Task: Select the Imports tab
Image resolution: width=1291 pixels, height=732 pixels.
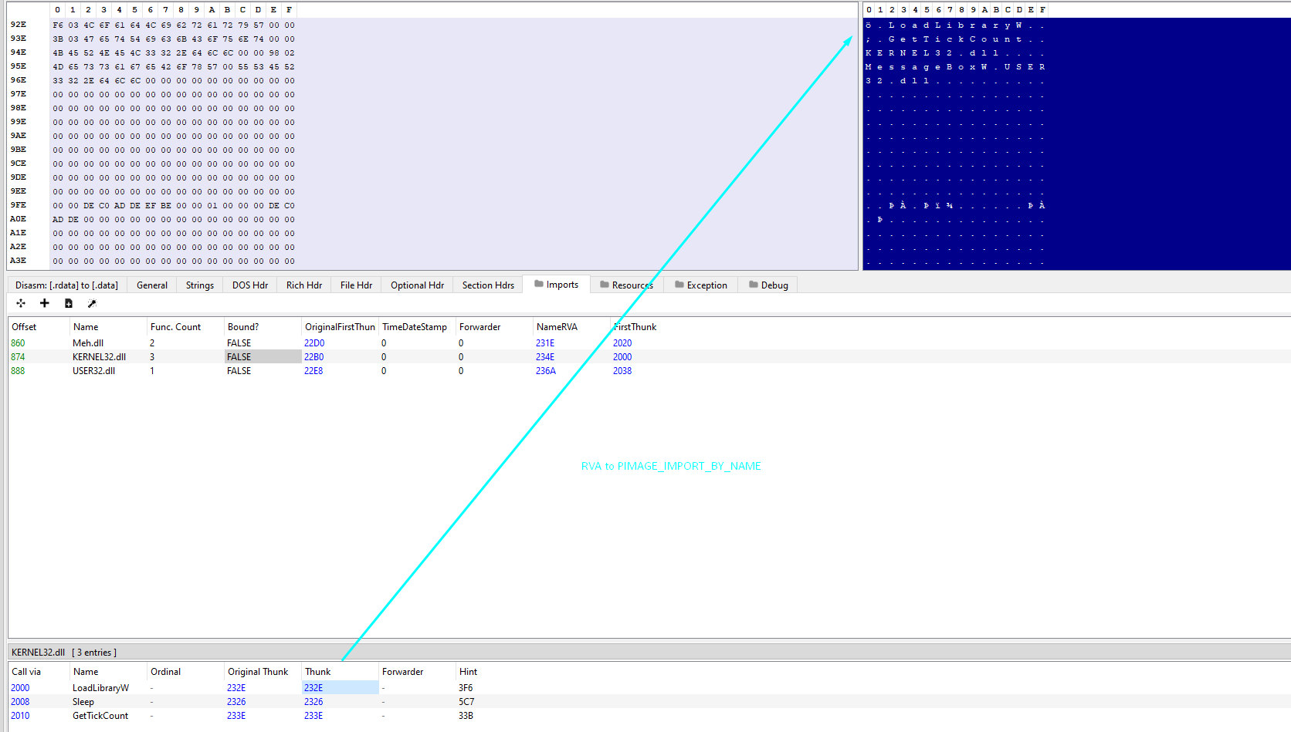Action: pyautogui.click(x=557, y=285)
